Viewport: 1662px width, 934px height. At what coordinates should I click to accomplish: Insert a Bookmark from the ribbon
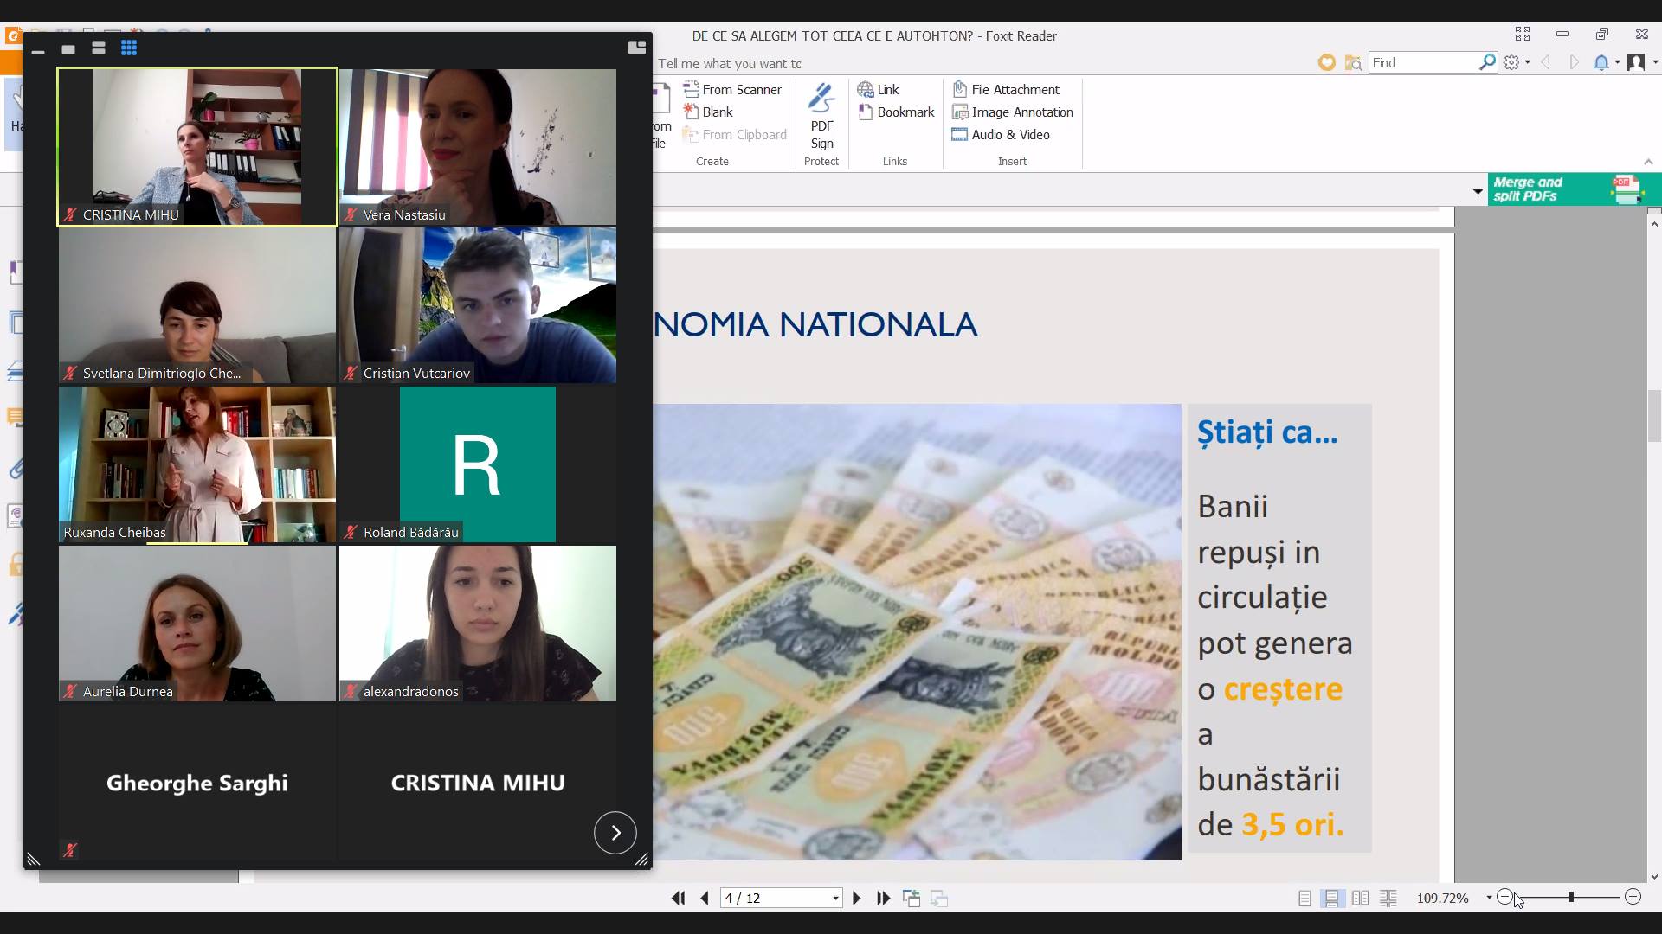pyautogui.click(x=896, y=112)
